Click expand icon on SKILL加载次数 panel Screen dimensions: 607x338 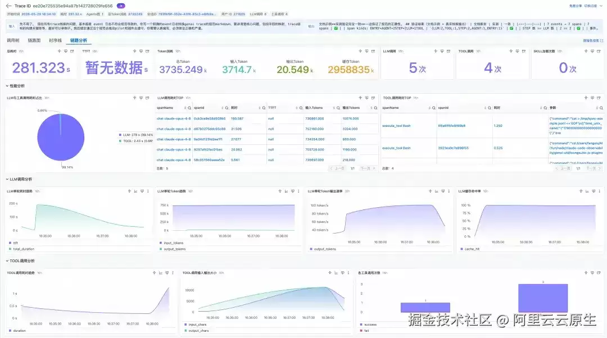[599, 51]
